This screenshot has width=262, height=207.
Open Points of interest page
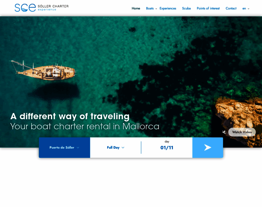pyautogui.click(x=208, y=8)
